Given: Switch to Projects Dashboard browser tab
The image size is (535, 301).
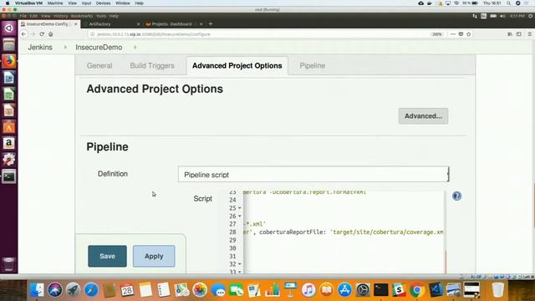Looking at the screenshot, I should pos(175,24).
